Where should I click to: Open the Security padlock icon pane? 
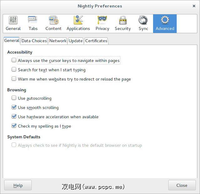coord(123,24)
